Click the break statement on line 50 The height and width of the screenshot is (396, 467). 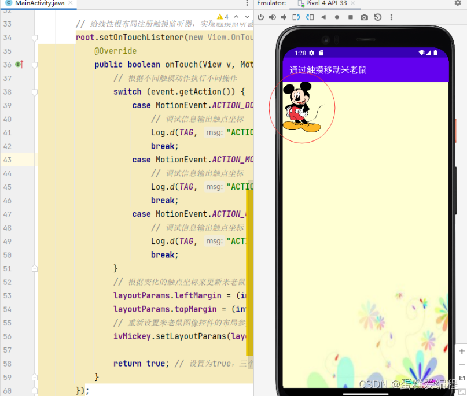coord(165,255)
